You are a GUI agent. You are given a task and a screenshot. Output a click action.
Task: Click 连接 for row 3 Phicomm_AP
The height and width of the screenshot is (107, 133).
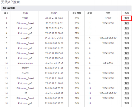coord(127,28)
